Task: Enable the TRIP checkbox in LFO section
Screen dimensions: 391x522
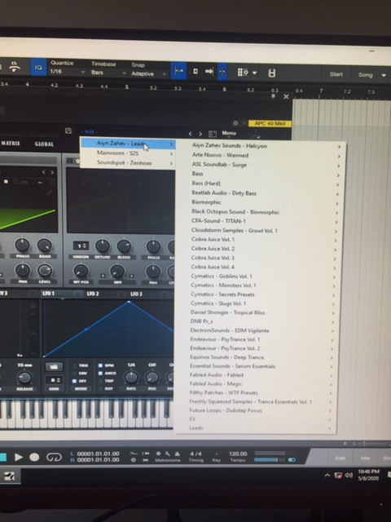Action: [x=100, y=381]
